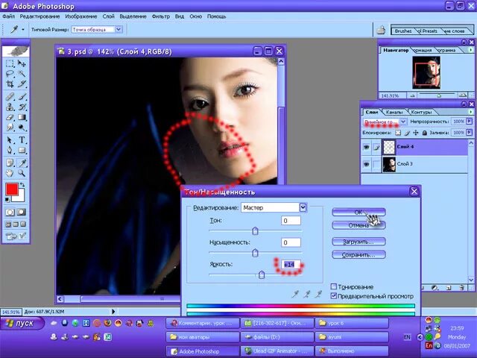Viewport: 477px width, 358px height.
Task: Click the Тон slider handle
Action: coord(255,231)
